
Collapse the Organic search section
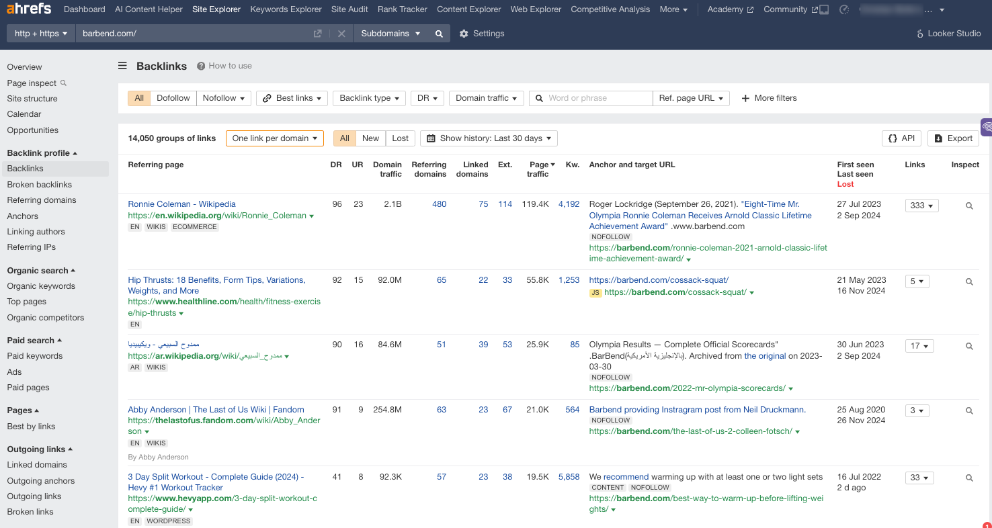[x=41, y=271]
